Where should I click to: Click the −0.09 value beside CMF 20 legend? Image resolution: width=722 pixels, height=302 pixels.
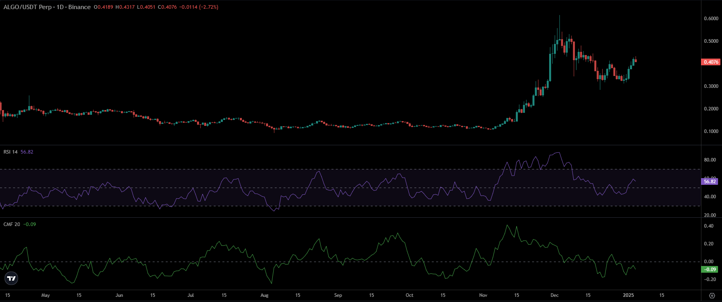tap(30, 224)
